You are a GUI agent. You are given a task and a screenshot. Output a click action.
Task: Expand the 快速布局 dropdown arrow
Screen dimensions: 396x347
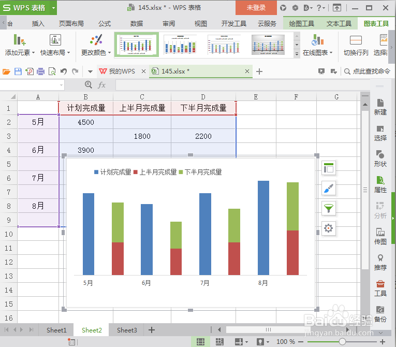(68, 53)
